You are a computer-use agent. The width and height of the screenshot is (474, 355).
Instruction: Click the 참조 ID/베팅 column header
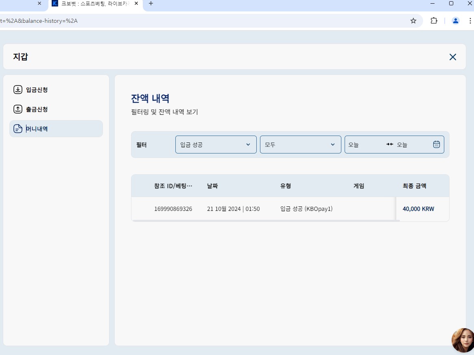(173, 186)
